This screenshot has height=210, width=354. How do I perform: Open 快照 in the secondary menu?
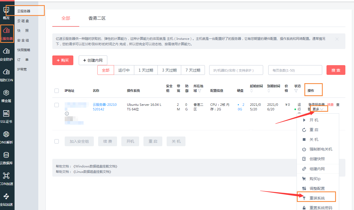click(23, 30)
